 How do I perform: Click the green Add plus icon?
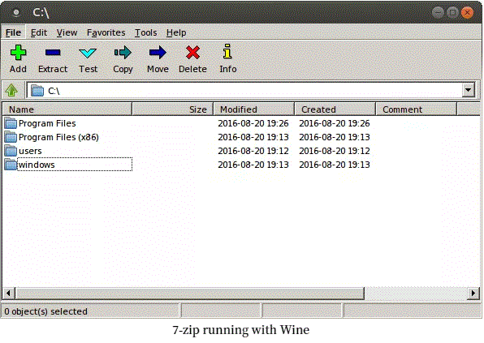(18, 53)
